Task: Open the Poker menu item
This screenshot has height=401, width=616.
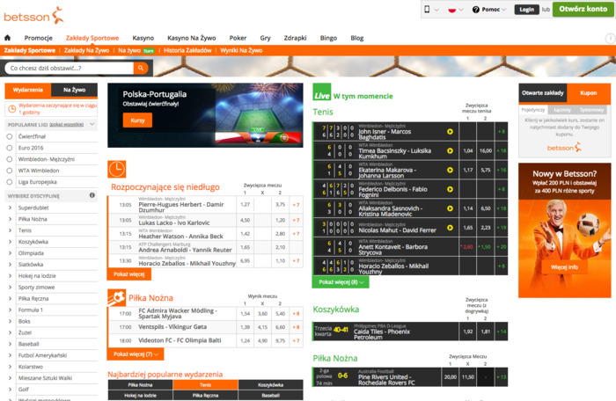Action: point(238,38)
